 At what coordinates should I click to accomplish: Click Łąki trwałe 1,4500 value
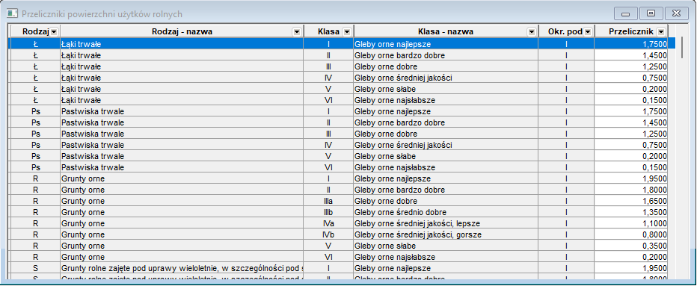pyautogui.click(x=630, y=55)
